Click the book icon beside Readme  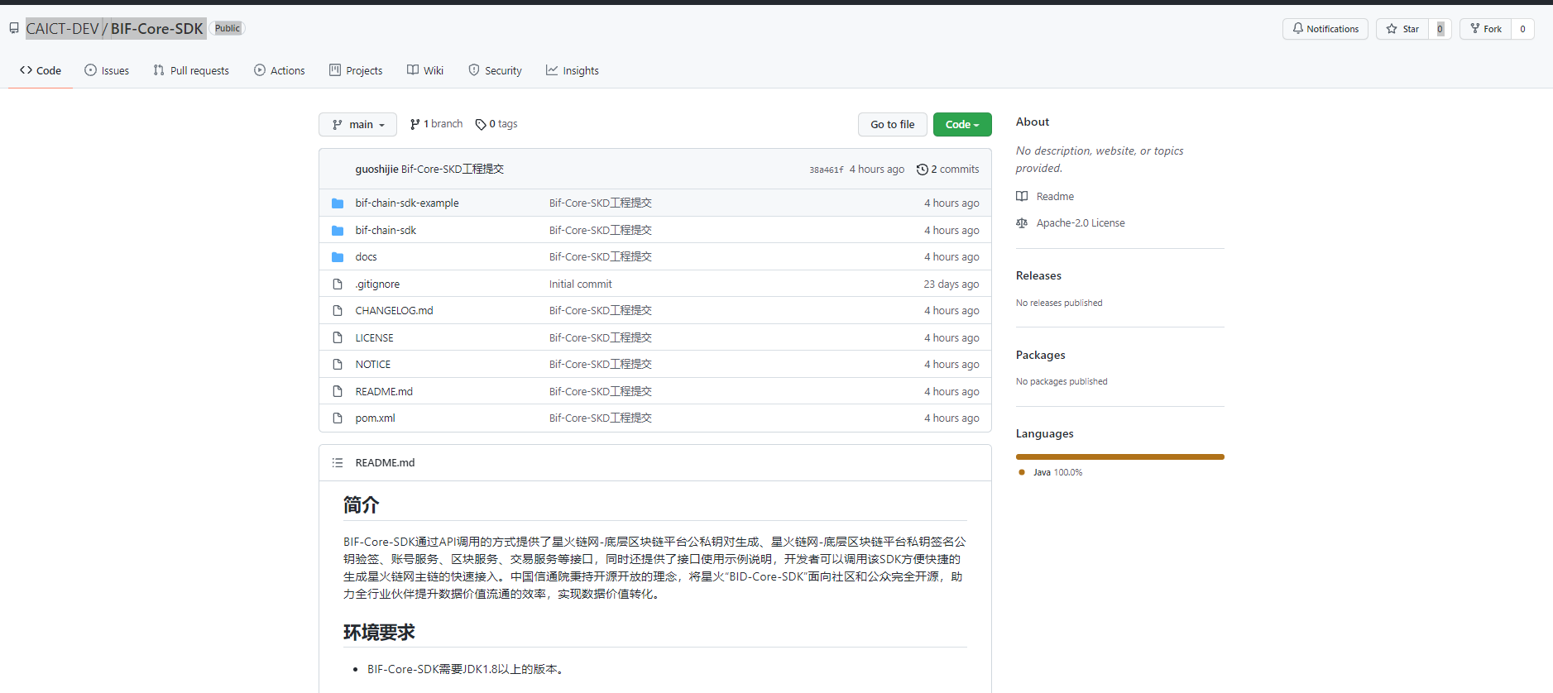[1022, 197]
